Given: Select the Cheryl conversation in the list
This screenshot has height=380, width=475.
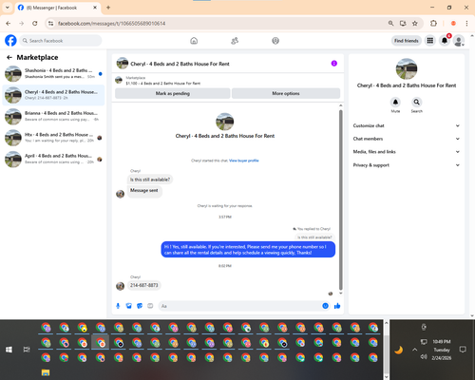Looking at the screenshot, I should 53,95.
